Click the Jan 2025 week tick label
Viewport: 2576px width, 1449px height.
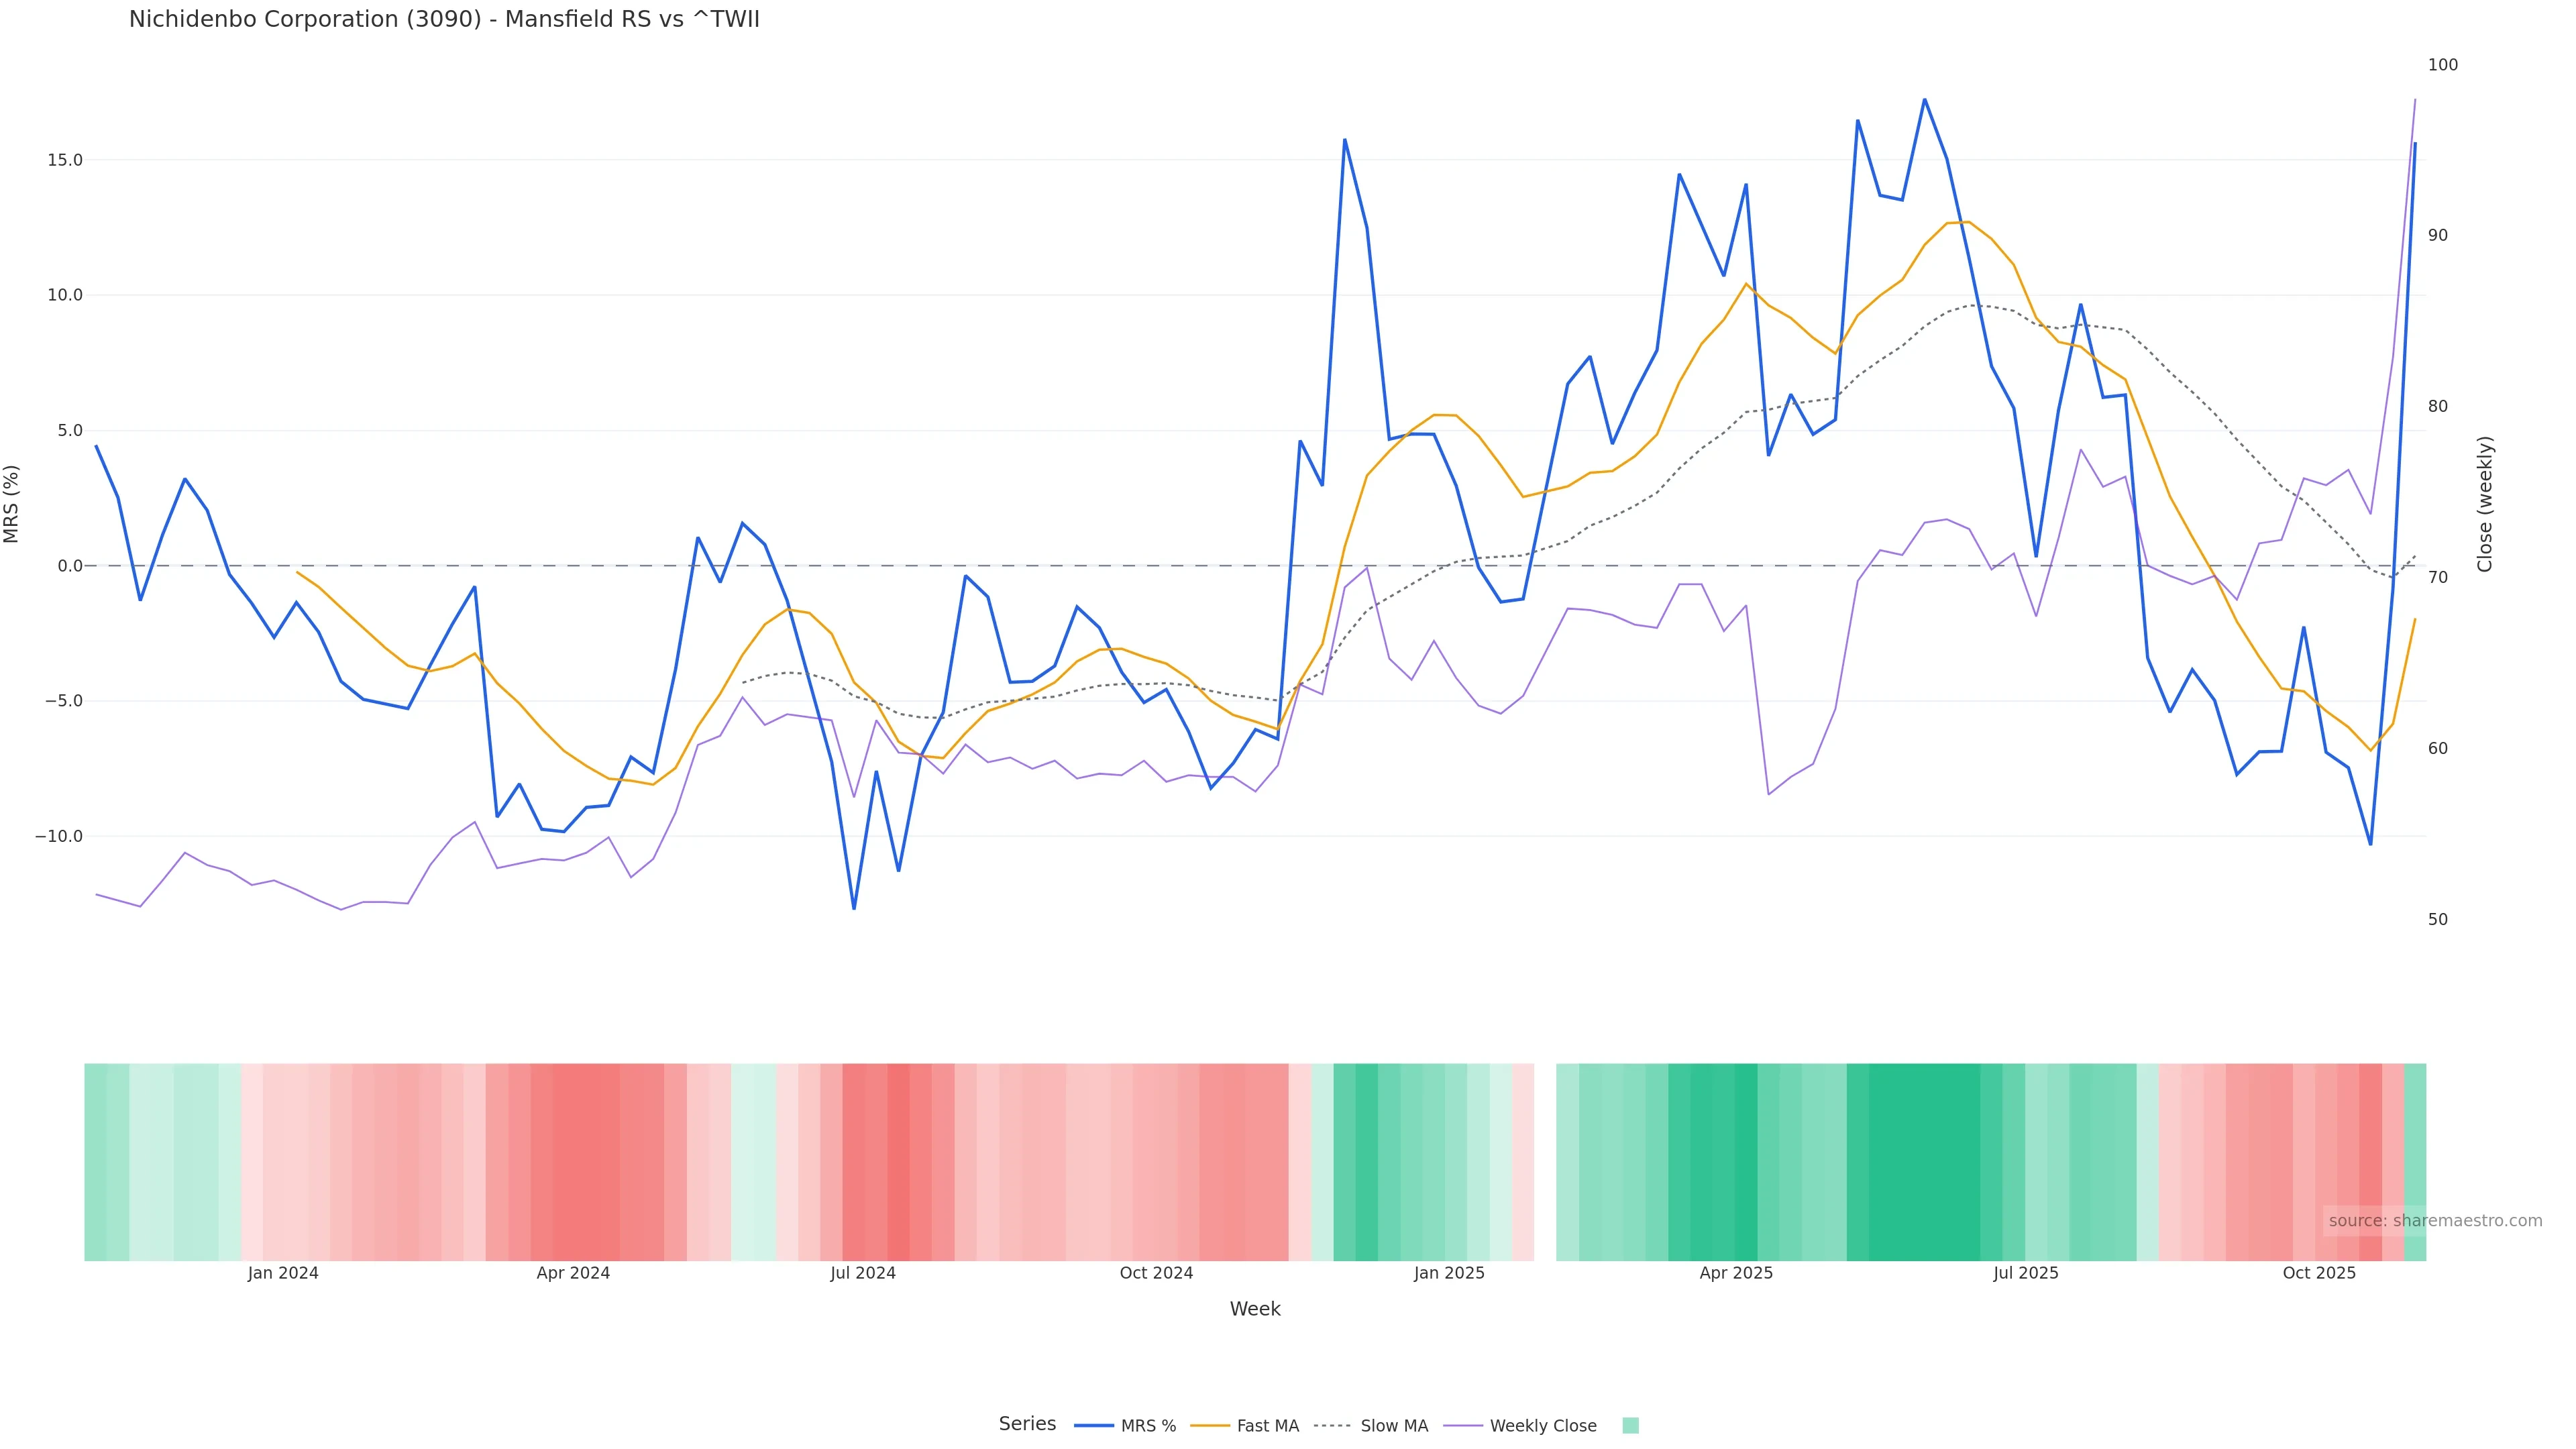[x=1449, y=1274]
